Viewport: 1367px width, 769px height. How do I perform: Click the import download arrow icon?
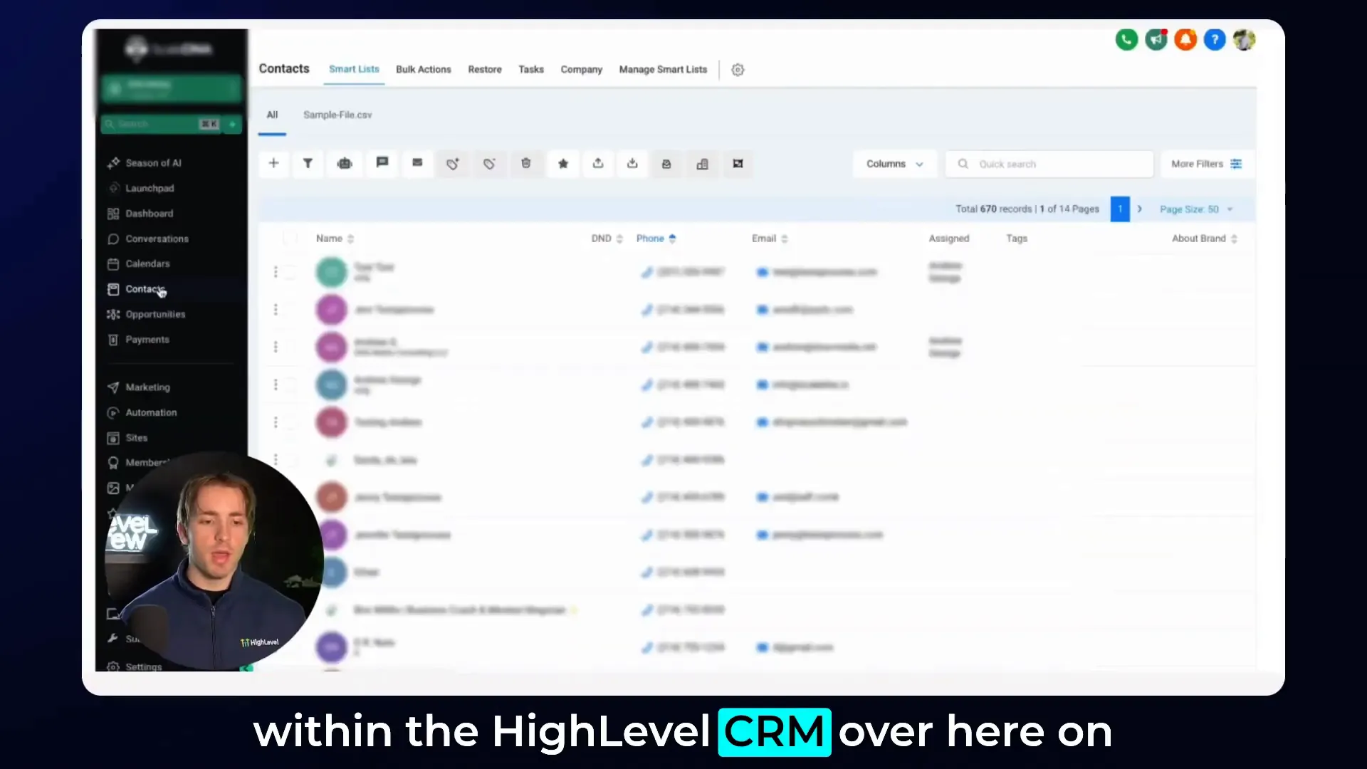point(632,163)
